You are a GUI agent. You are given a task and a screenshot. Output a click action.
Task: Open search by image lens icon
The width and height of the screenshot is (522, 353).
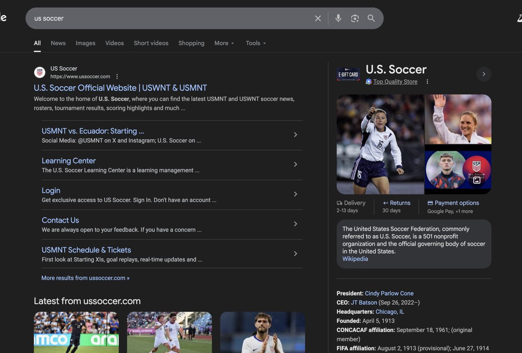(355, 18)
